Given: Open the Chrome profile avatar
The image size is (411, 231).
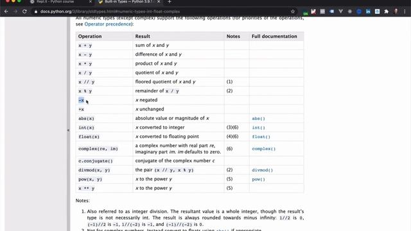Looking at the screenshot, I should click(x=396, y=12).
